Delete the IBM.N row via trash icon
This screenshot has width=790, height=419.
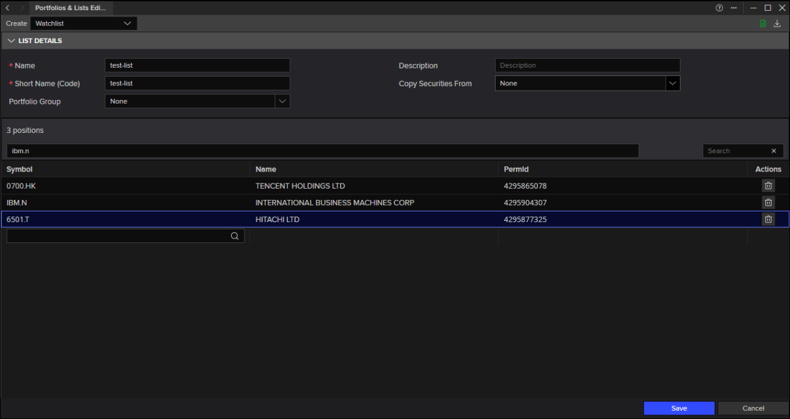(x=768, y=203)
